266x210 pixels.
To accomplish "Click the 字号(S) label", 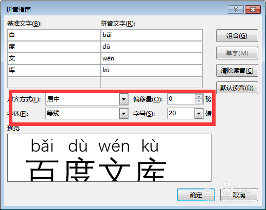I will click(144, 114).
